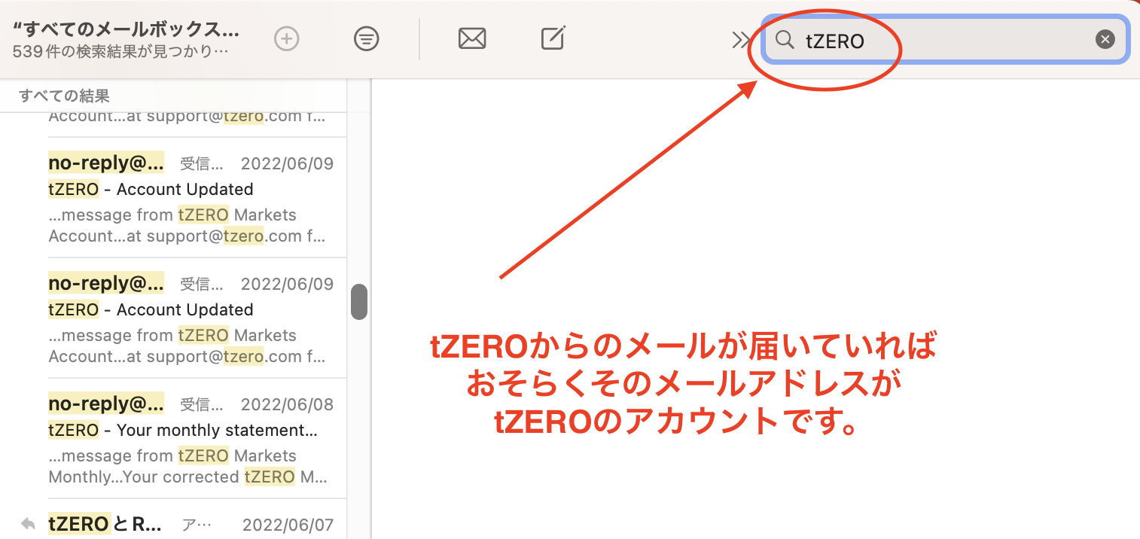
Task: Click the highlighted tZERO keyword in a preview
Action: 203,215
